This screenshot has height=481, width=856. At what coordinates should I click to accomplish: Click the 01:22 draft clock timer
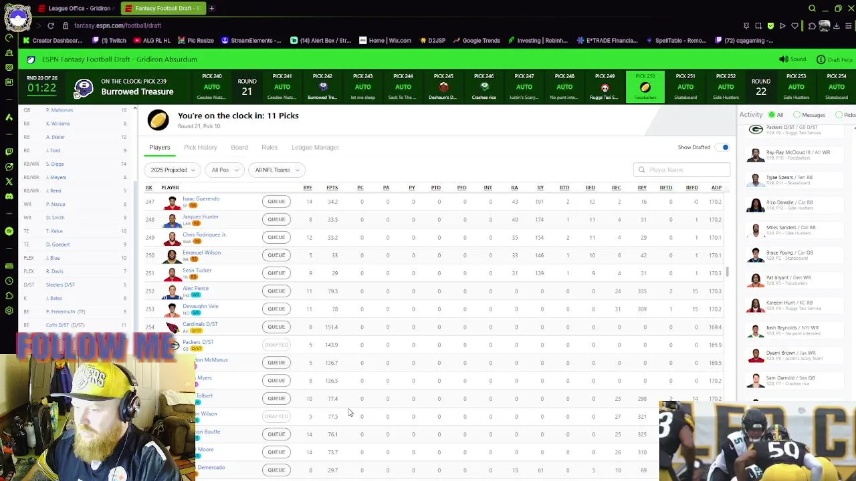pyautogui.click(x=41, y=88)
